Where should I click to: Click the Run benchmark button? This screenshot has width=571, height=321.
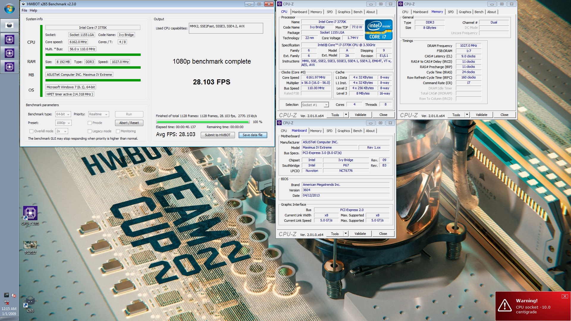(129, 114)
